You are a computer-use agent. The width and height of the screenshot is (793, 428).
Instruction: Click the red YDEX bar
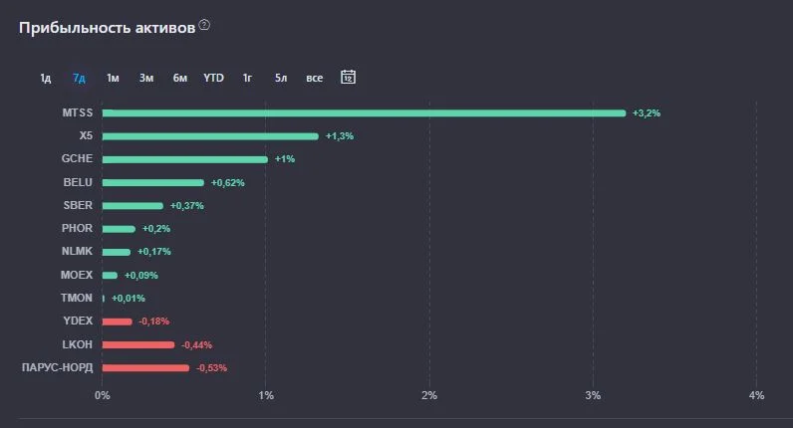pyautogui.click(x=117, y=321)
